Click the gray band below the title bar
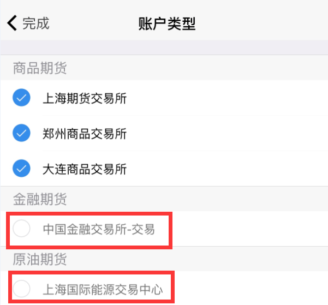Viewport: 328px width, 305px height. 164,47
